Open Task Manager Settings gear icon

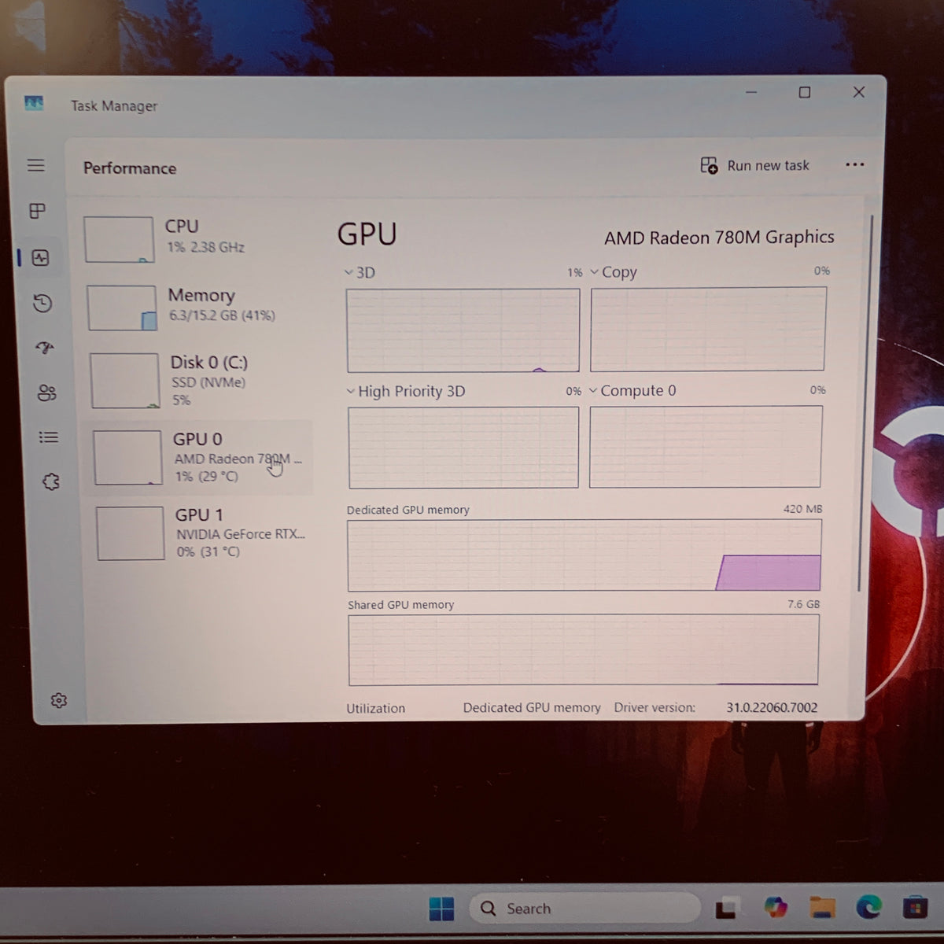coord(58,700)
